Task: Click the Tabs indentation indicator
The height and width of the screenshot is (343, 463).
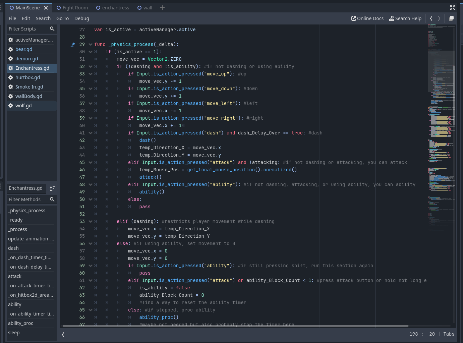Action: pyautogui.click(x=449, y=334)
